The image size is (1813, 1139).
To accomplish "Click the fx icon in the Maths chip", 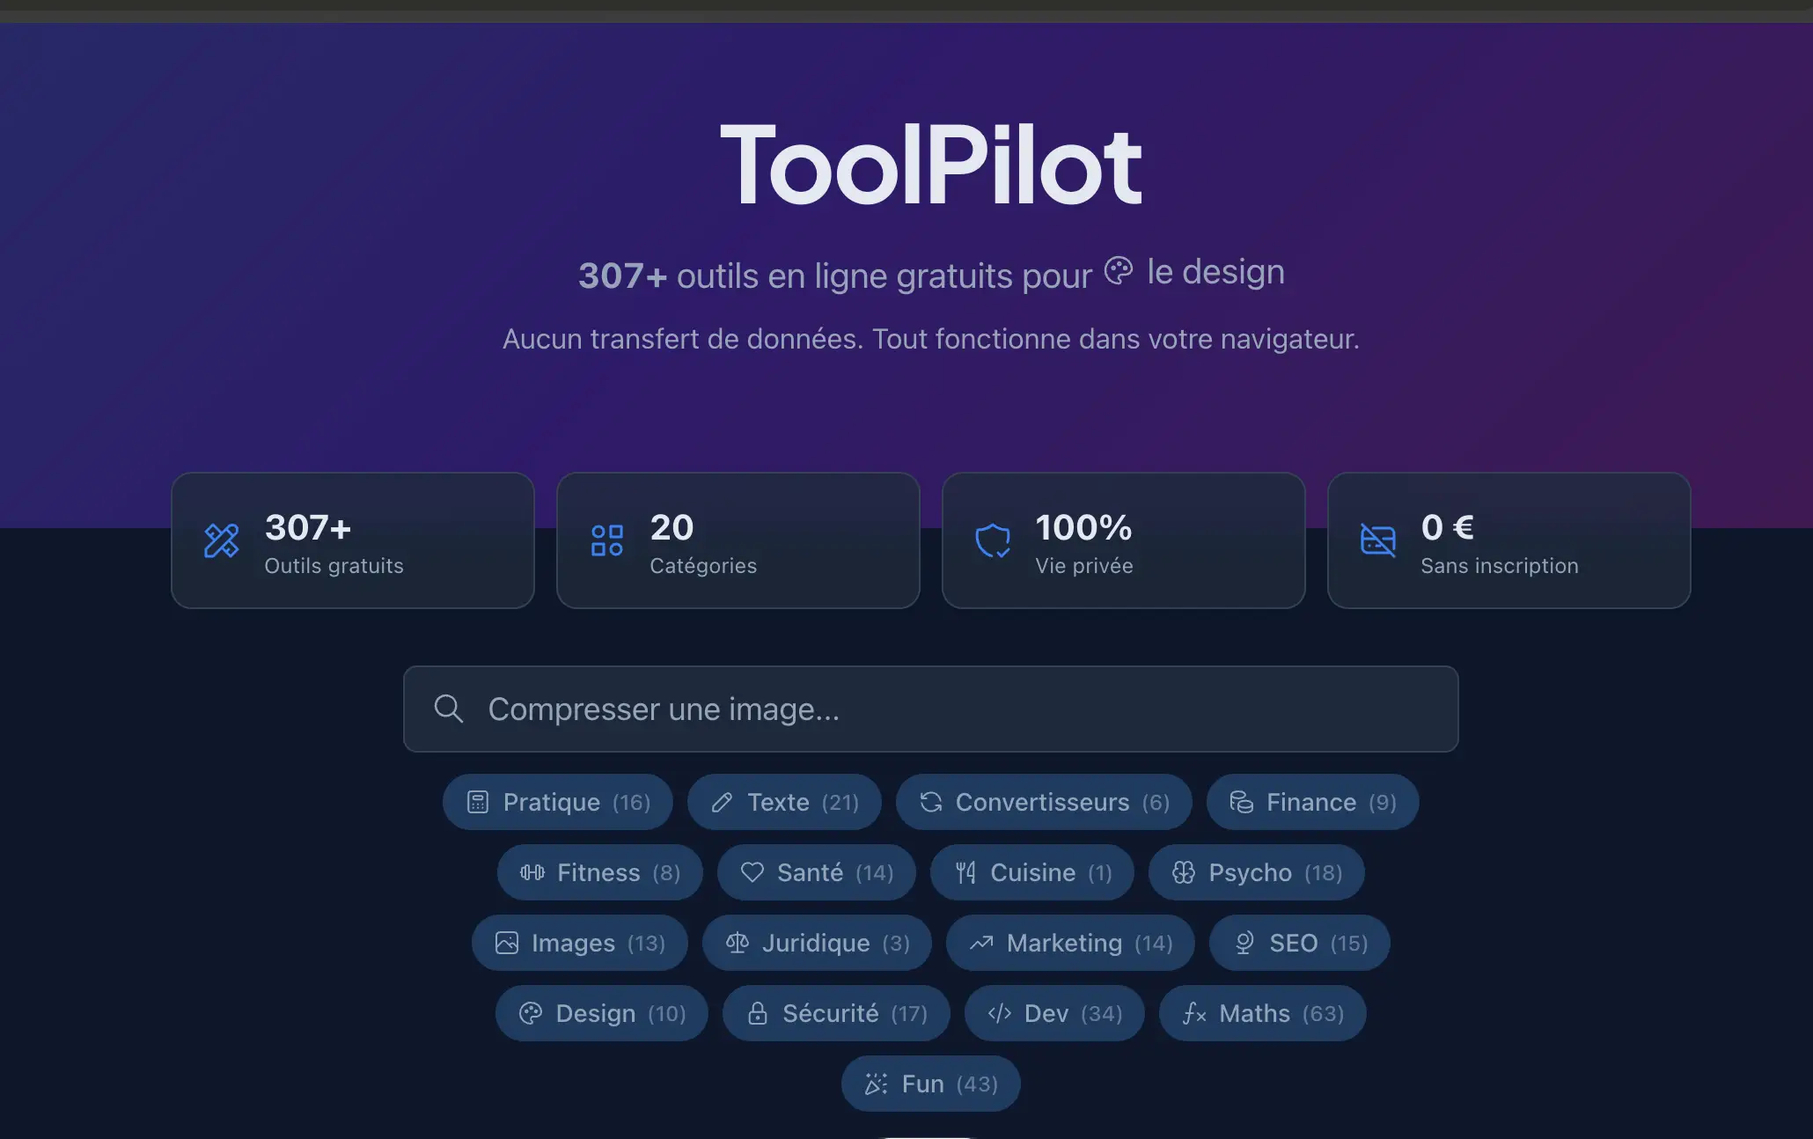I will (1194, 1013).
